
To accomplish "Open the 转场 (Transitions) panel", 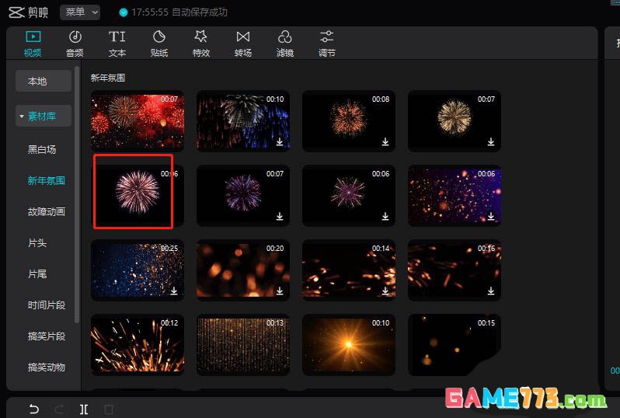I will 243,44.
